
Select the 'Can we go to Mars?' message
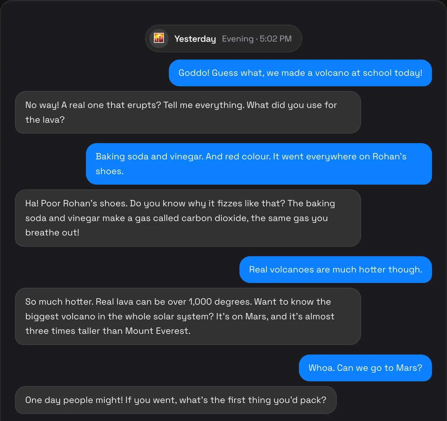[365, 368]
